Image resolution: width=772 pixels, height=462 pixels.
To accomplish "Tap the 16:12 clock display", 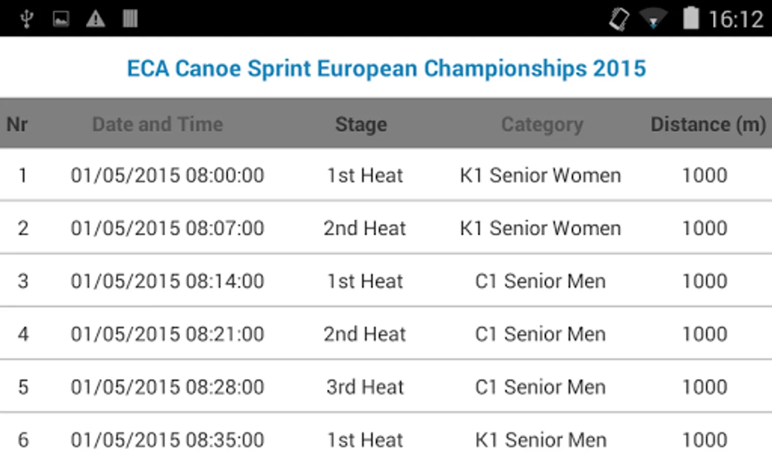I will 735,20.
